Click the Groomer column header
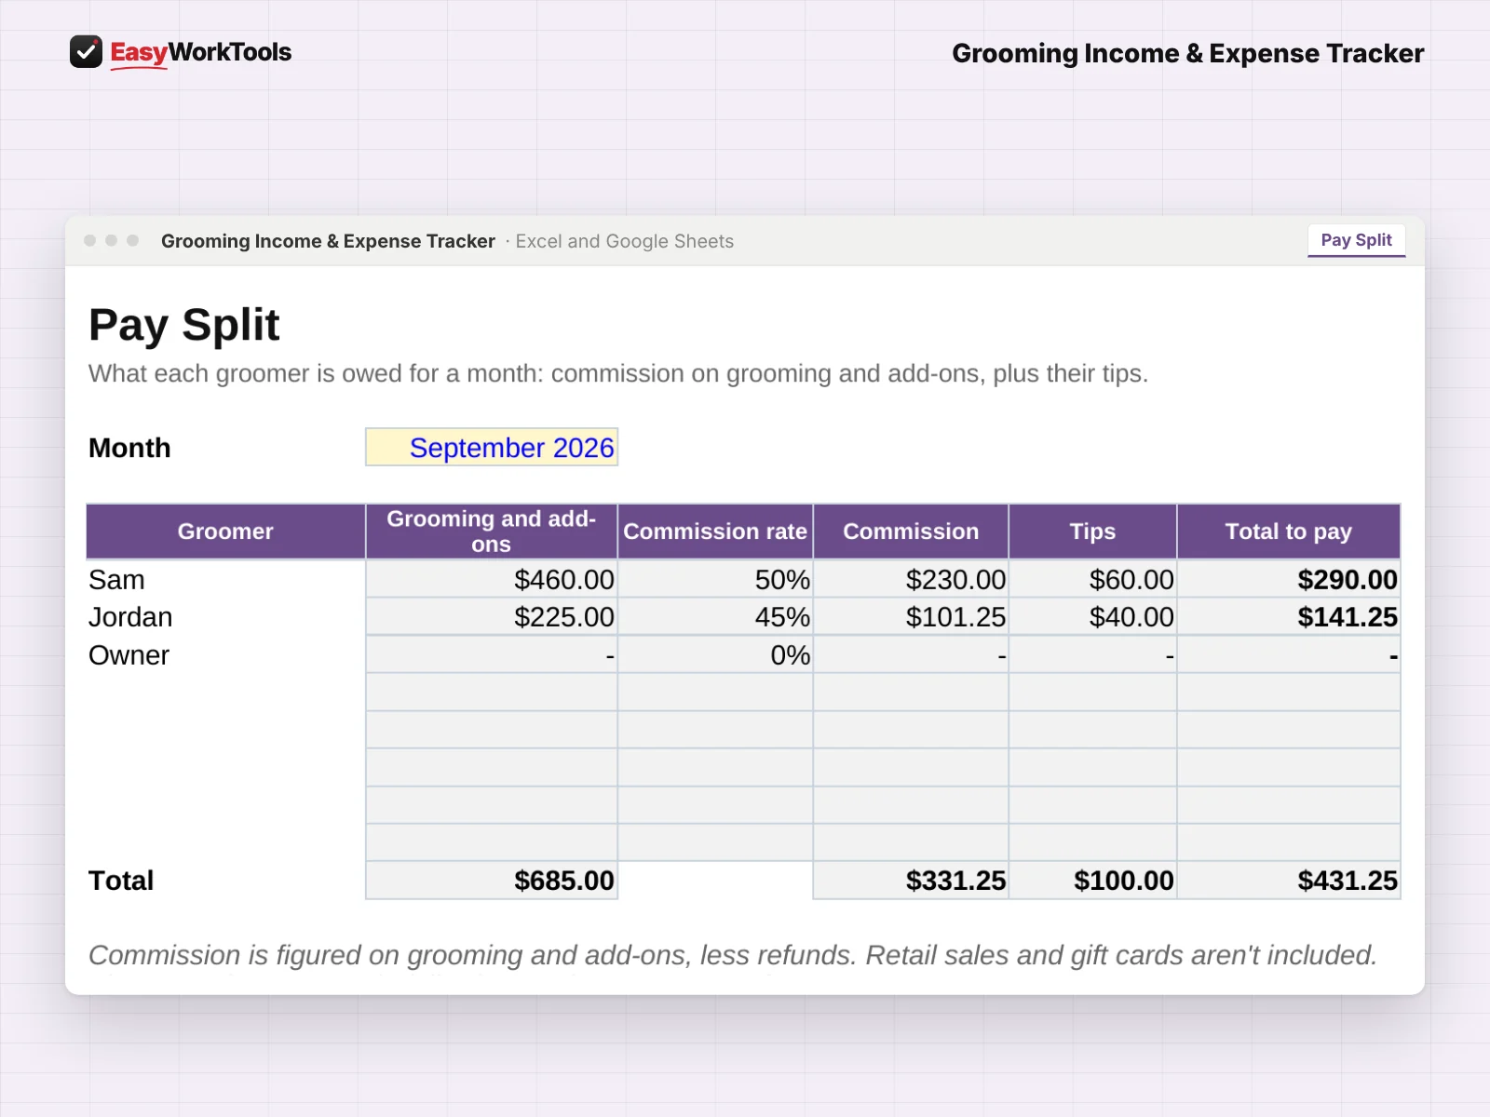This screenshot has height=1117, width=1490. tap(225, 532)
